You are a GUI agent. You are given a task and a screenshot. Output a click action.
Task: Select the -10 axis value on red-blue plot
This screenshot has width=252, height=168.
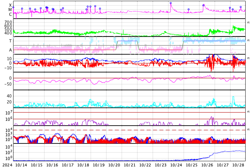(x=8, y=68)
